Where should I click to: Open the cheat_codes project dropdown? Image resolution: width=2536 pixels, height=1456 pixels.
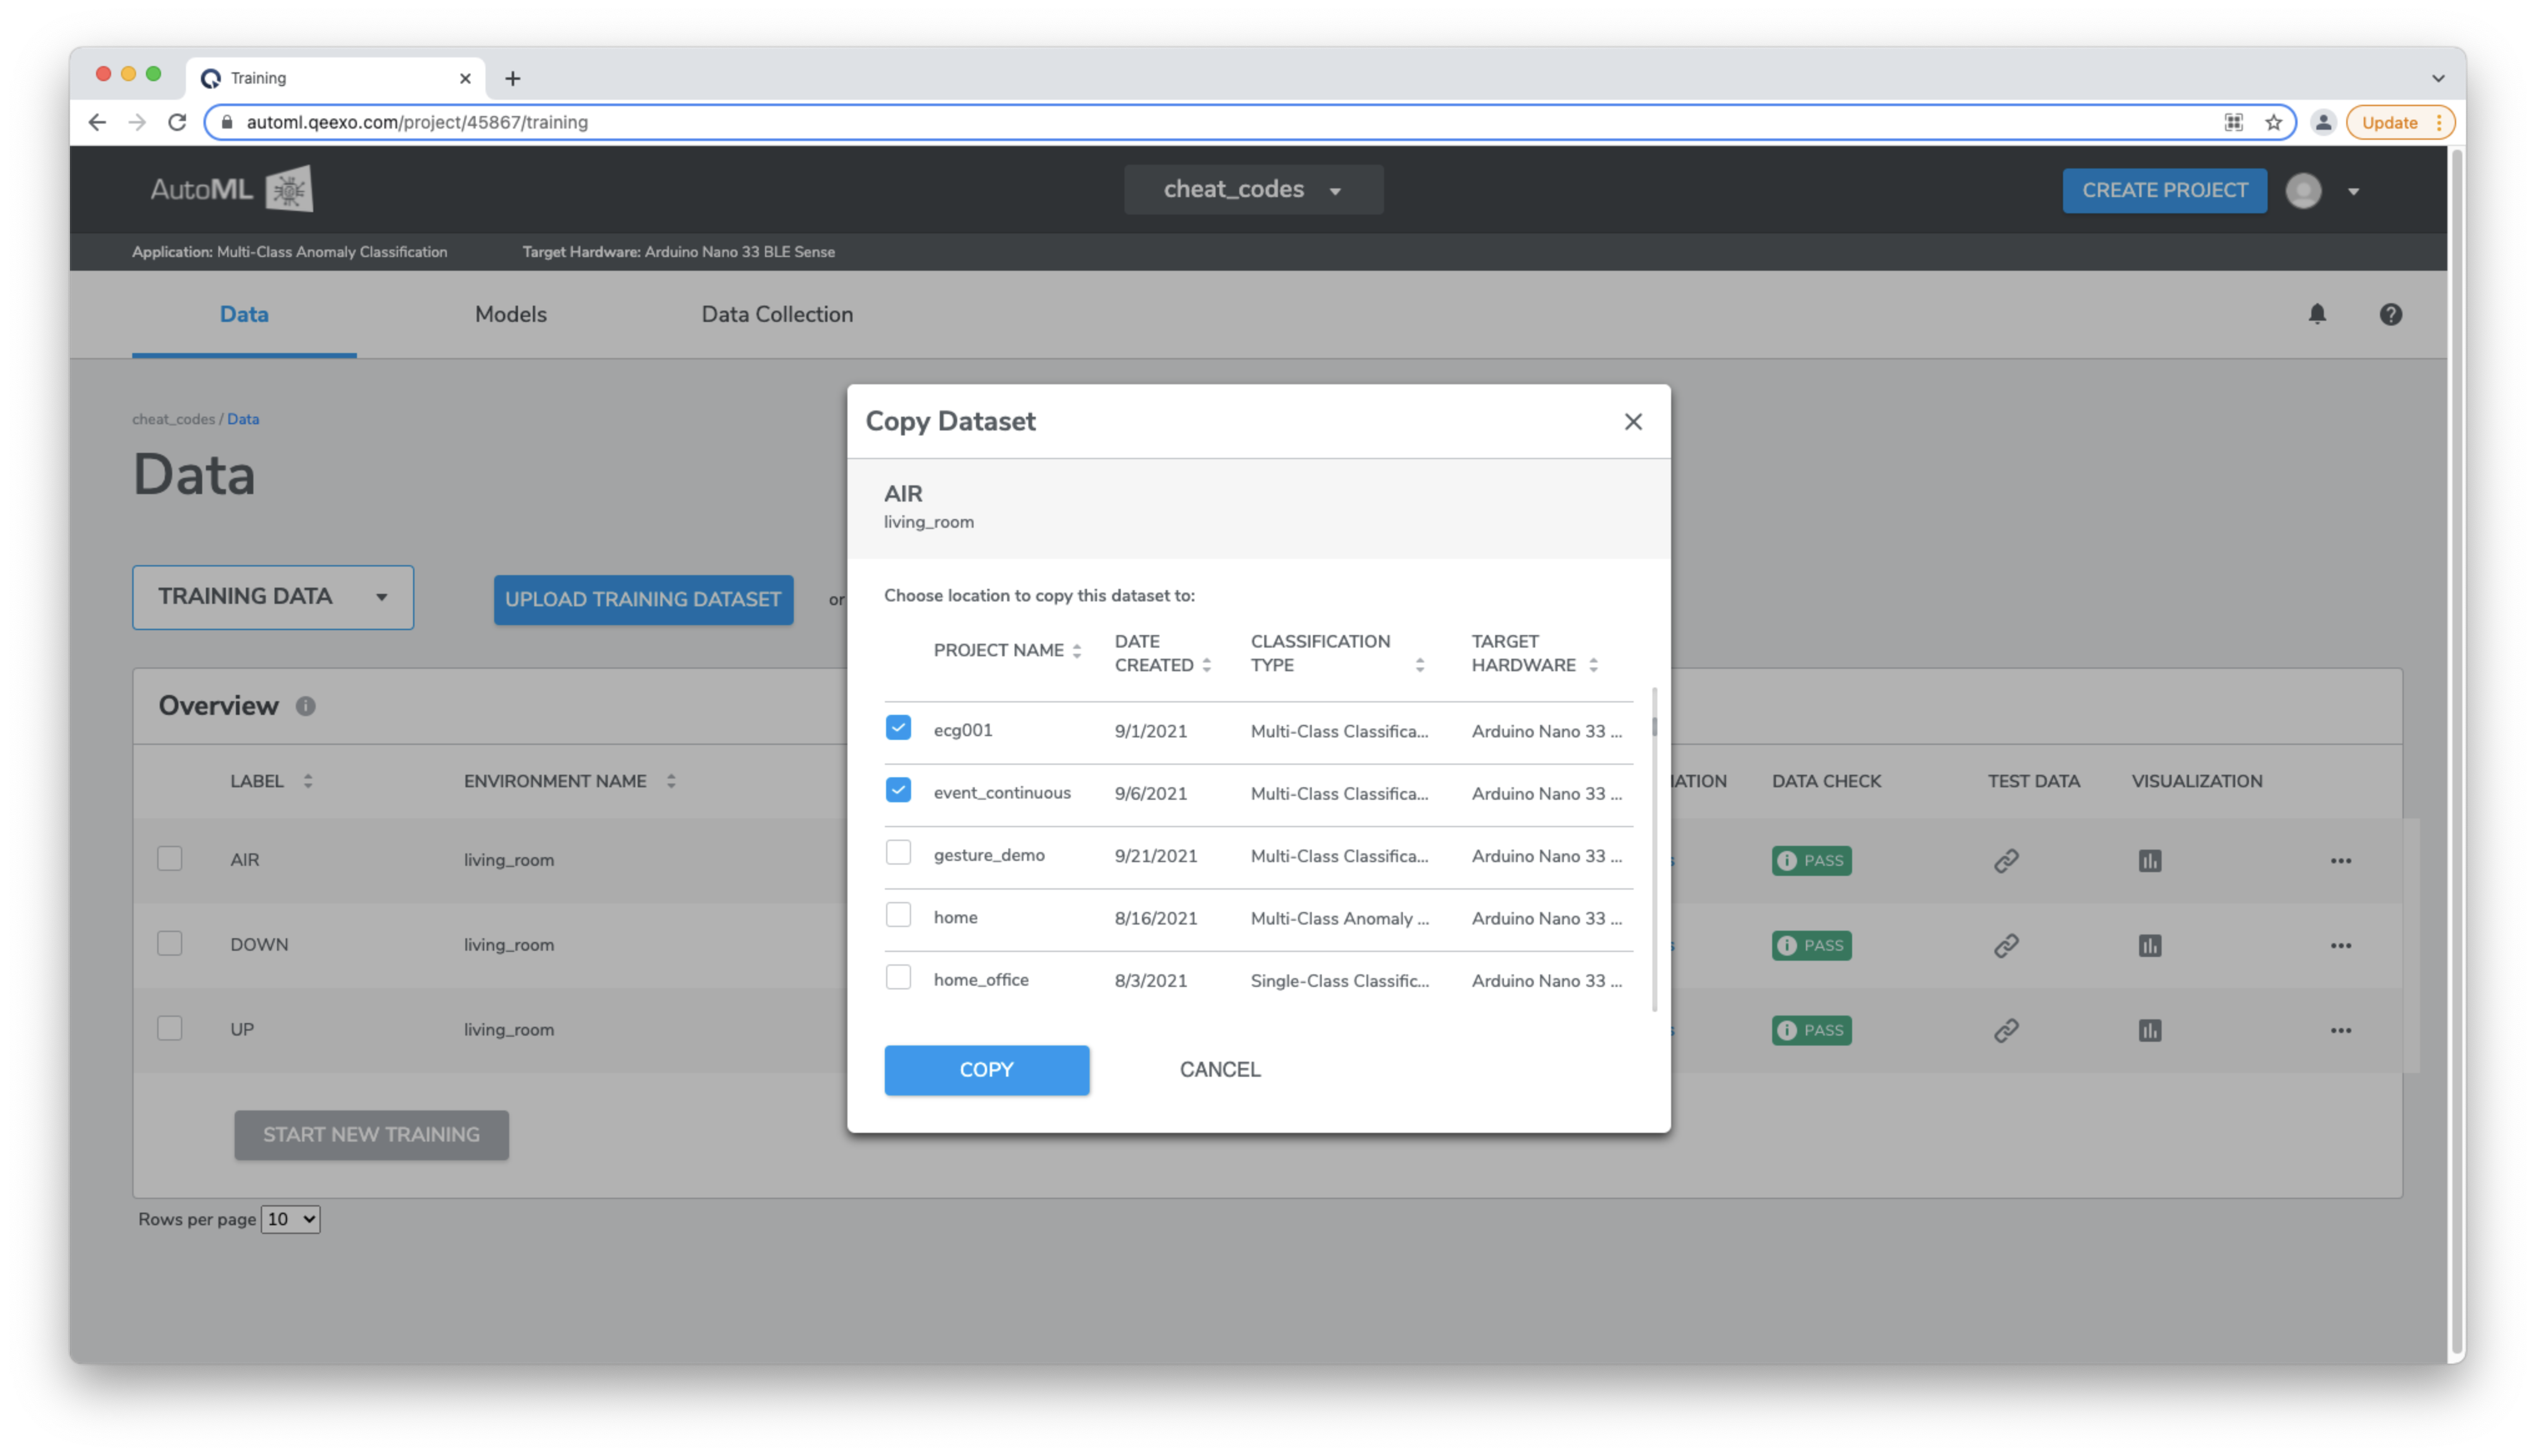coord(1251,190)
